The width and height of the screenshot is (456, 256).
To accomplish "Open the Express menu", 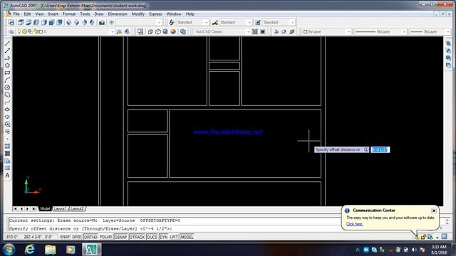I will pos(155,14).
